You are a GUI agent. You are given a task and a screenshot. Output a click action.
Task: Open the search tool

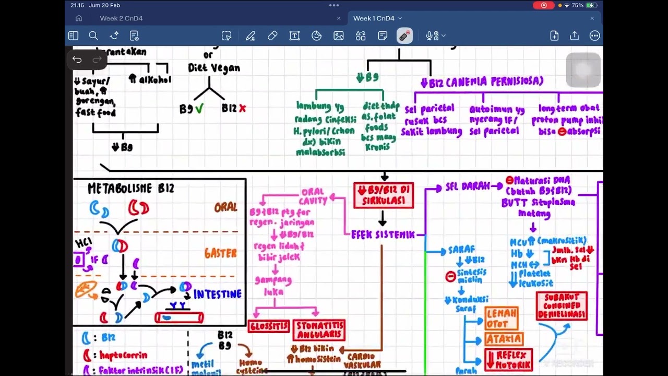click(x=93, y=36)
